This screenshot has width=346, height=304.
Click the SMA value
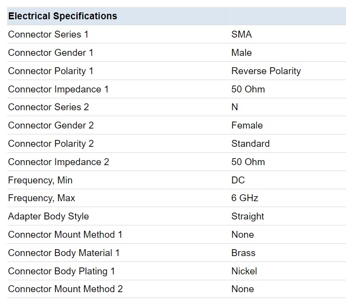(x=242, y=35)
